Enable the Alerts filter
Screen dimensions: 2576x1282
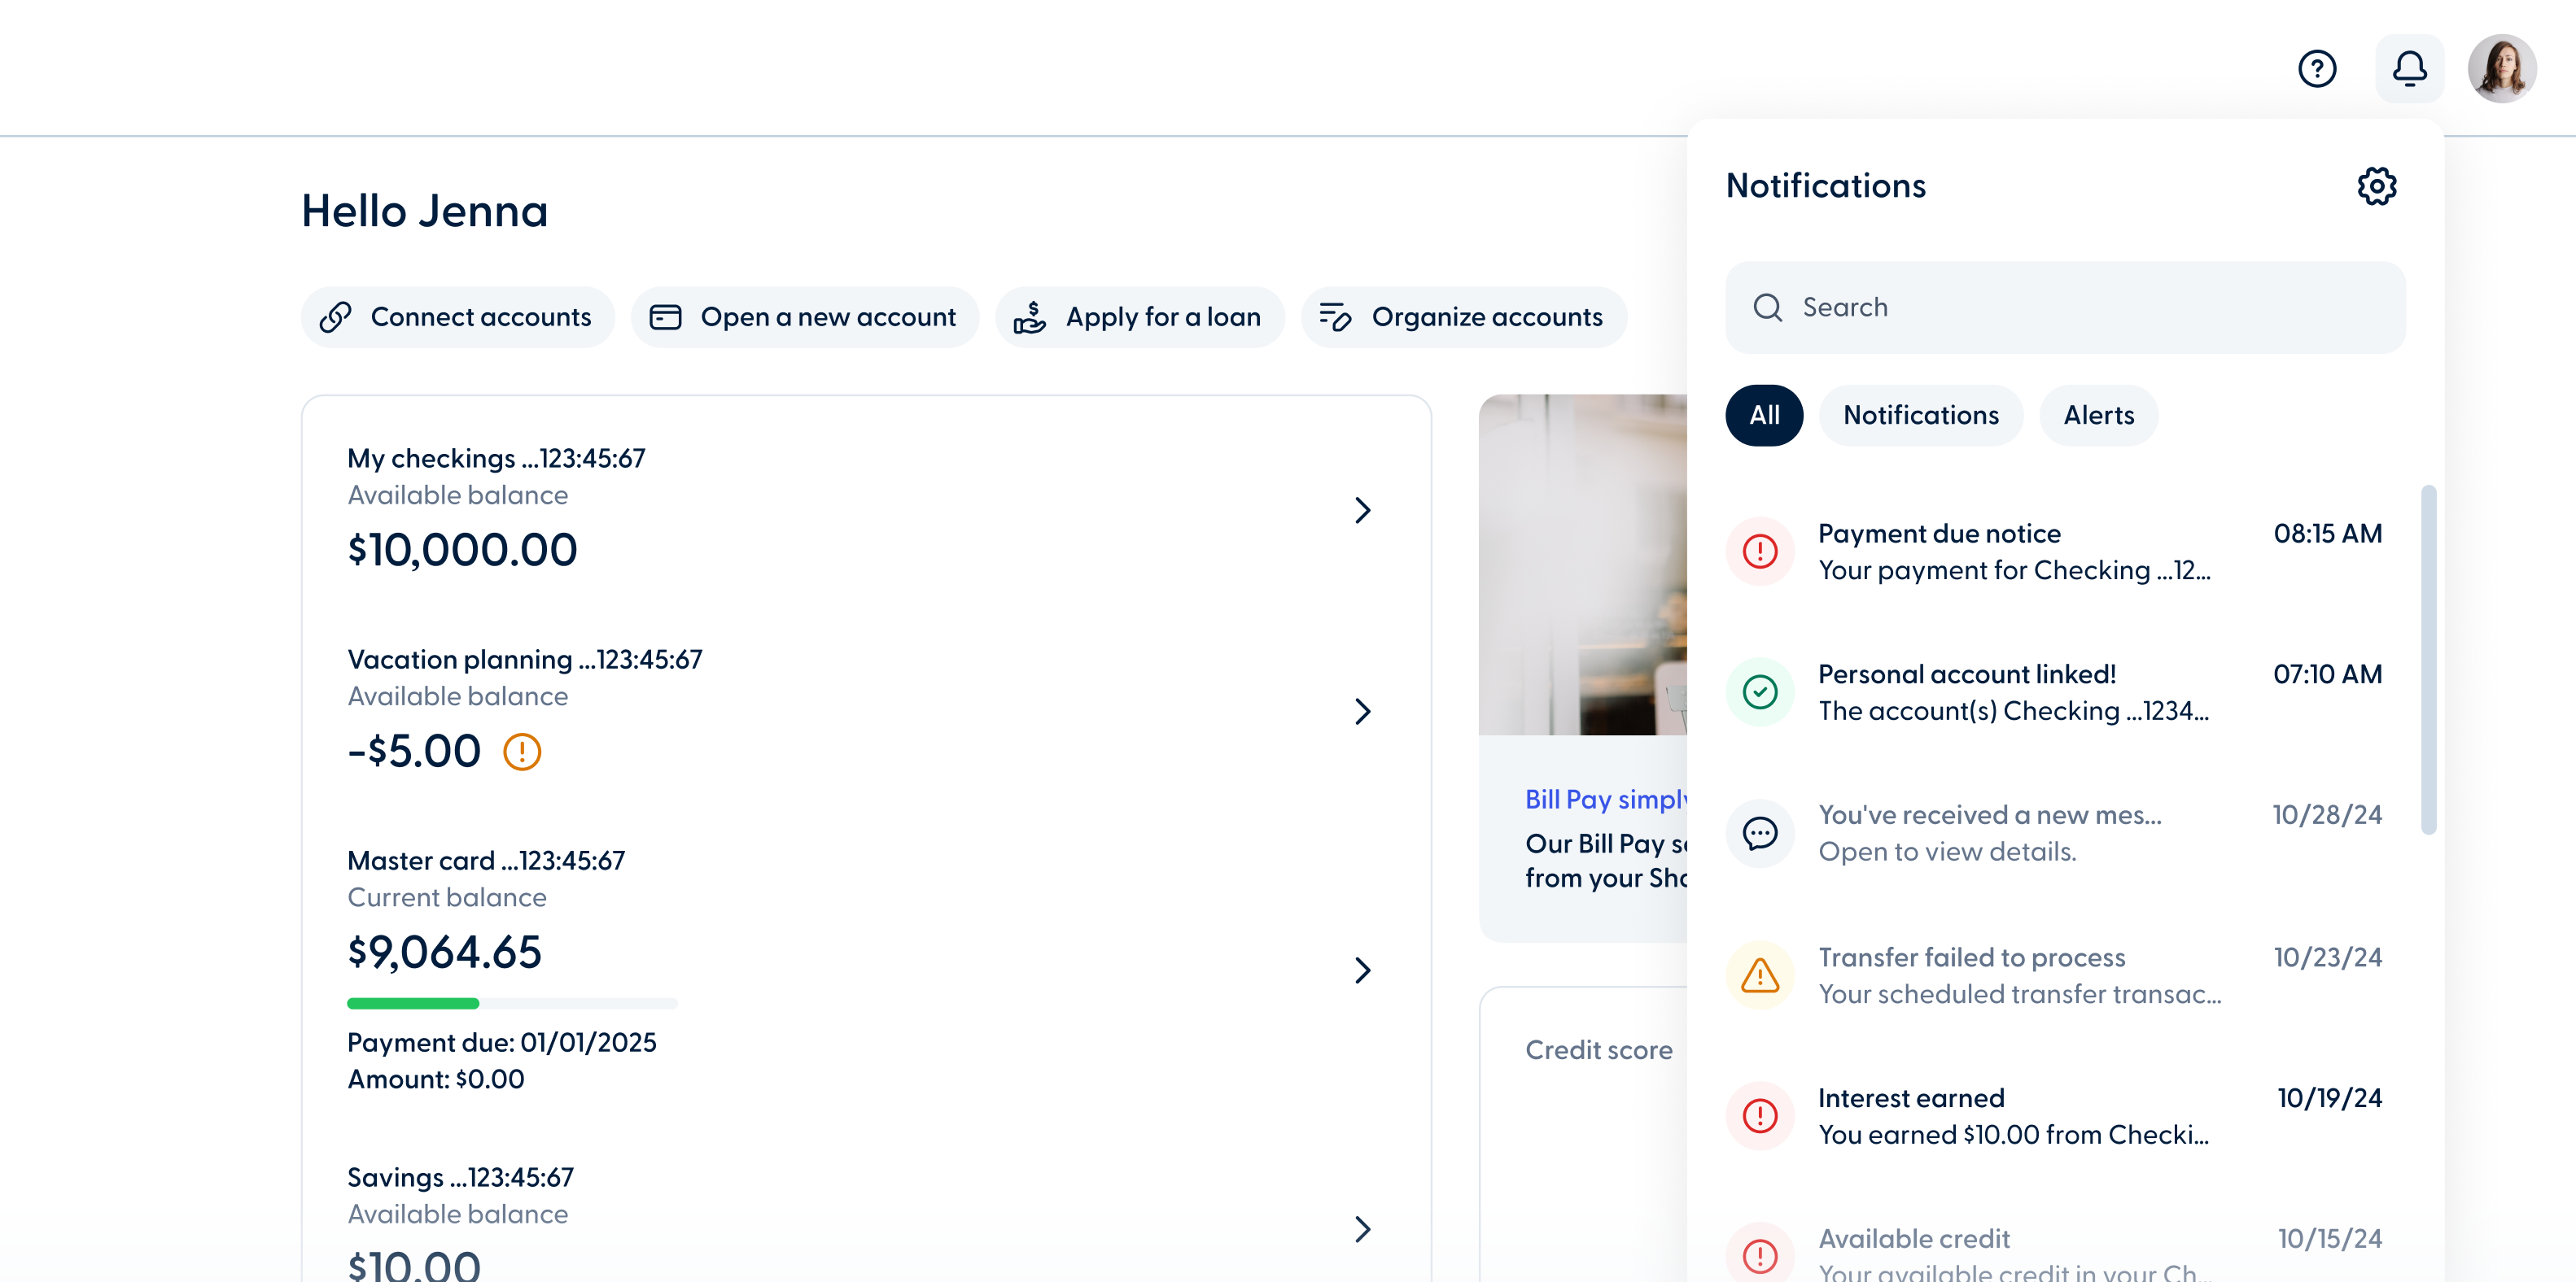(2098, 415)
